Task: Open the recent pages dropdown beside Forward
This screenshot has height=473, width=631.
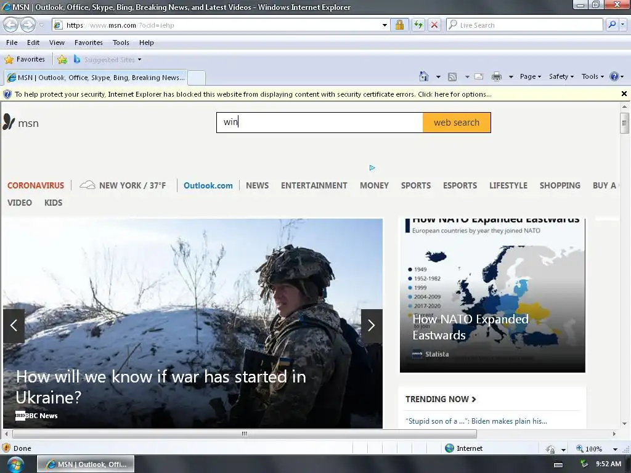Action: 41,25
